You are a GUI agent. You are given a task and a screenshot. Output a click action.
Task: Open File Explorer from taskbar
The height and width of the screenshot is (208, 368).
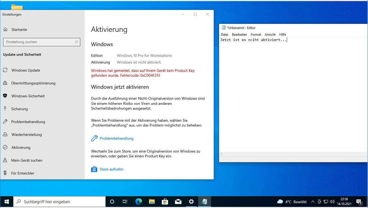coord(152,202)
